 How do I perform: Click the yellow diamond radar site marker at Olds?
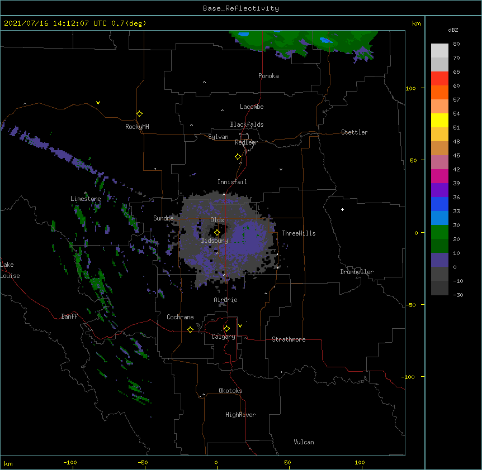217,233
